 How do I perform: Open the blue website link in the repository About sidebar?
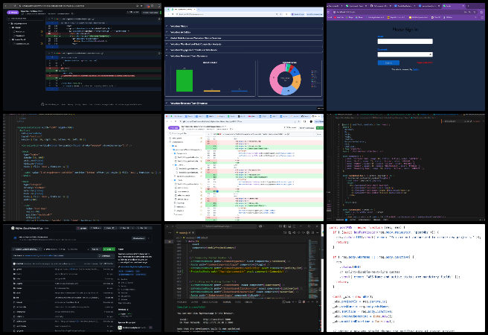[x=135, y=267]
